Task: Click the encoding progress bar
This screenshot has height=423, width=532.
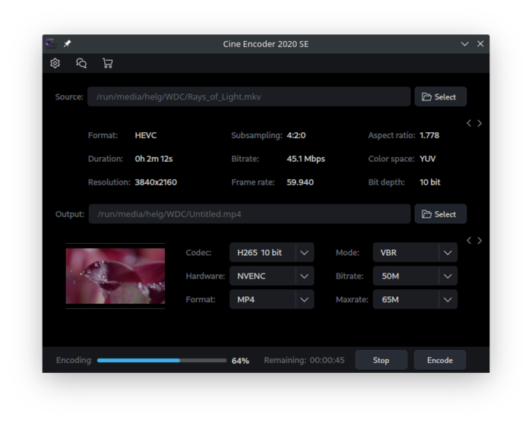Action: coord(161,361)
